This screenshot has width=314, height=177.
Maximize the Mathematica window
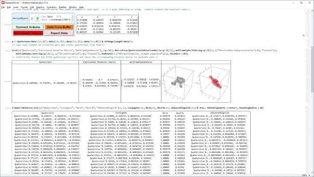[x=301, y=3]
